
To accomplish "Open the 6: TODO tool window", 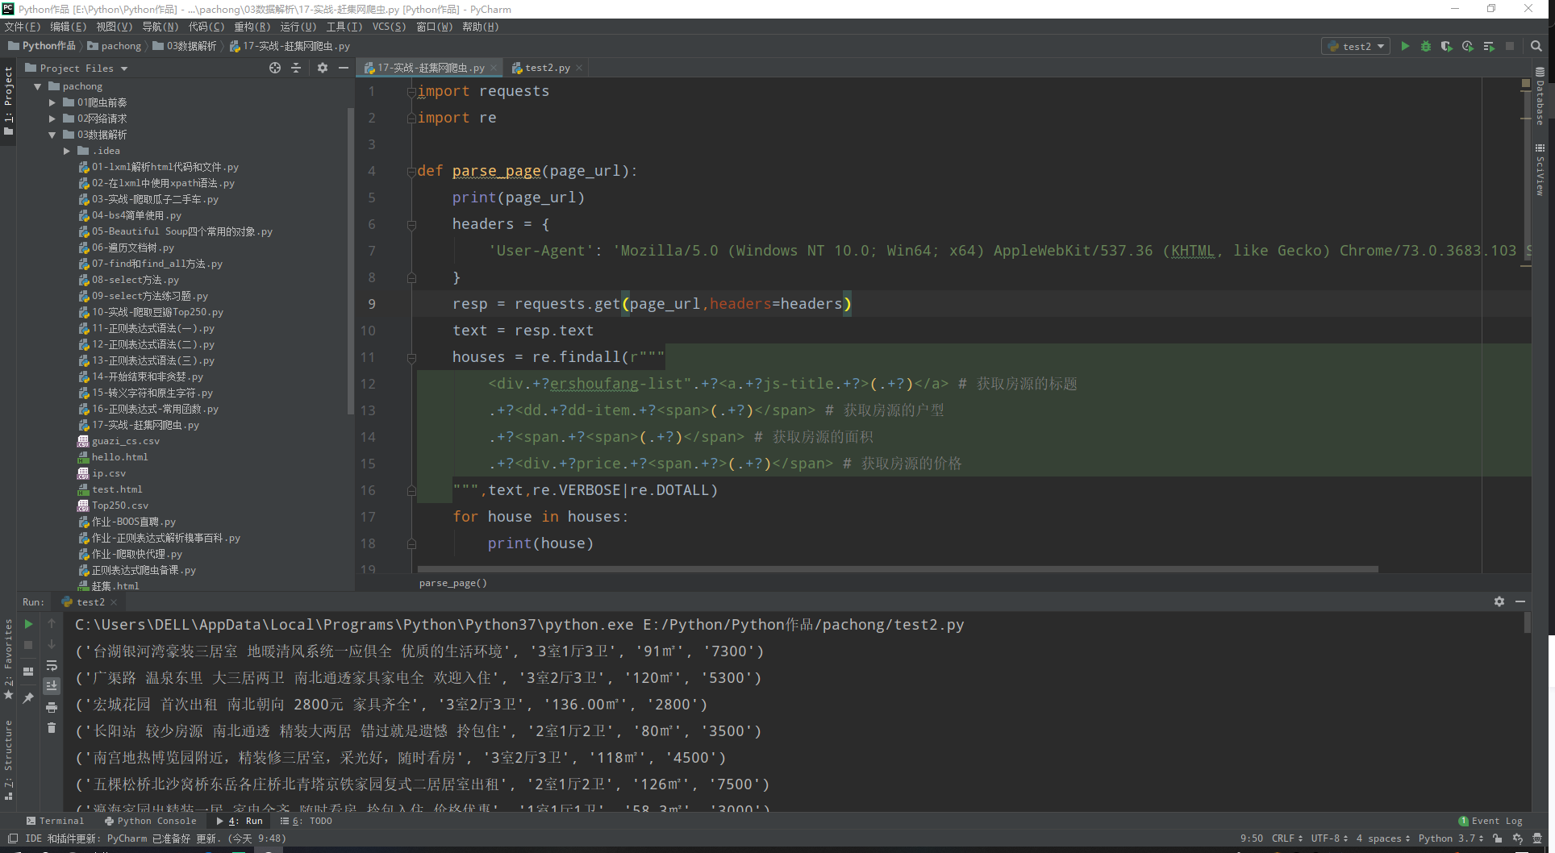I will 306,821.
